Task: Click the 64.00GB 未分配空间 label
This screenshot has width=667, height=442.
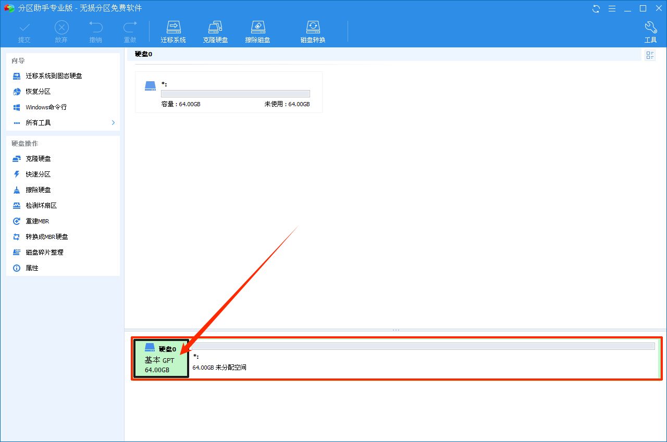Action: 219,368
